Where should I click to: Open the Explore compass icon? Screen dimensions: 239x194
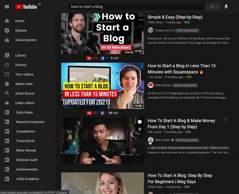pyautogui.click(x=7, y=30)
